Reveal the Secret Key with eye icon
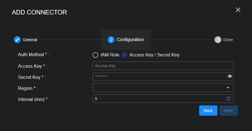The image size is (252, 131). click(230, 77)
